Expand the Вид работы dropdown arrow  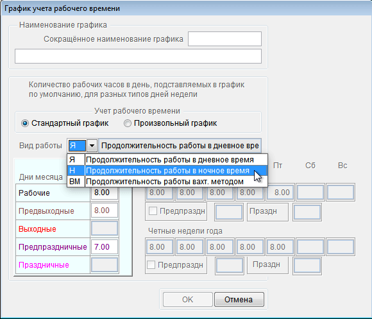pos(92,146)
